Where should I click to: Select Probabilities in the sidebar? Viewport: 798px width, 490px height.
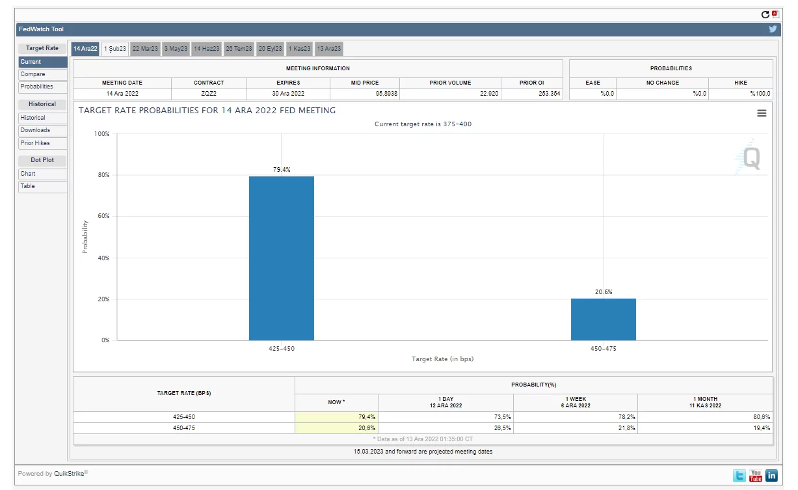point(43,87)
